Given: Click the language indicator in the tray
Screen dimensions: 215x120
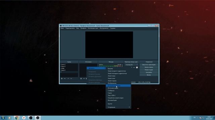Looking at the screenshot, I should 195,118.
